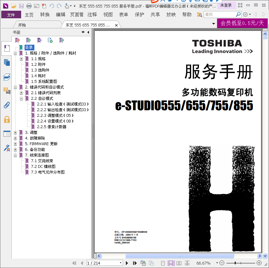Open the 保护 ribbon tab
Viewport: 269px width, 268px height.
[139, 14]
